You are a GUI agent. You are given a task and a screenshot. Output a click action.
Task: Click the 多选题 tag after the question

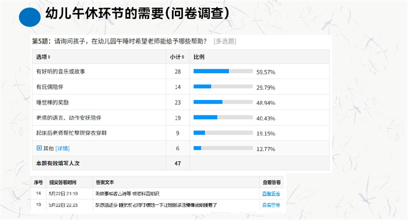coord(225,41)
